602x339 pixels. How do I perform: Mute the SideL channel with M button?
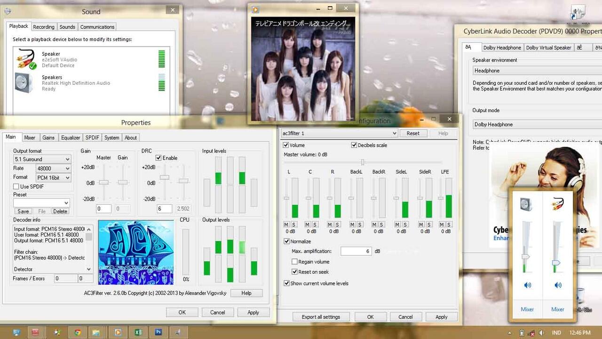click(397, 225)
